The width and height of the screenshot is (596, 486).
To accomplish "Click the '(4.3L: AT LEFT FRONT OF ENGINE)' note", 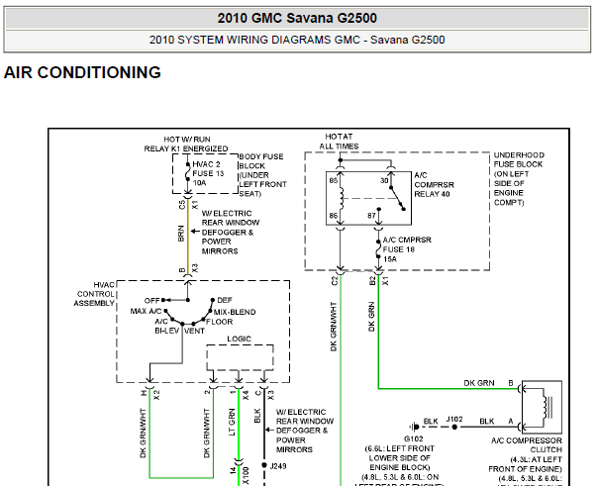I will coord(525,464).
